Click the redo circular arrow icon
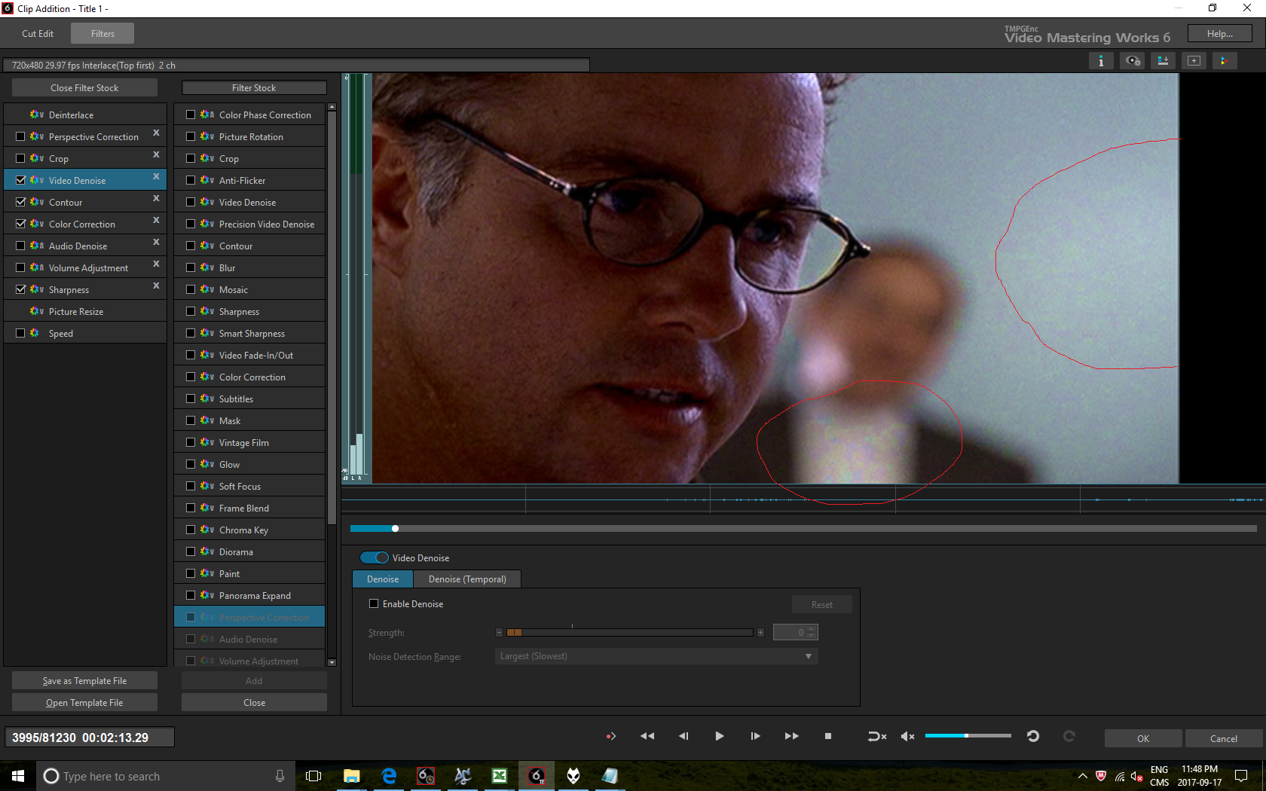Screen dimensions: 1266x791 (x=1069, y=736)
